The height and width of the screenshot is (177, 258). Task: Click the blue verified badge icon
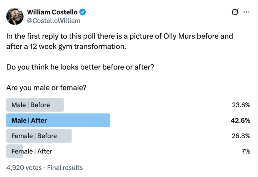[x=83, y=12]
